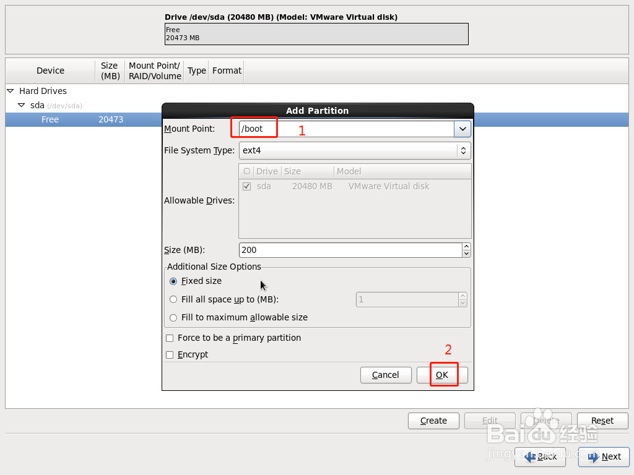
Task: Click the Drive column header in Allowable Drives
Action: (x=267, y=171)
